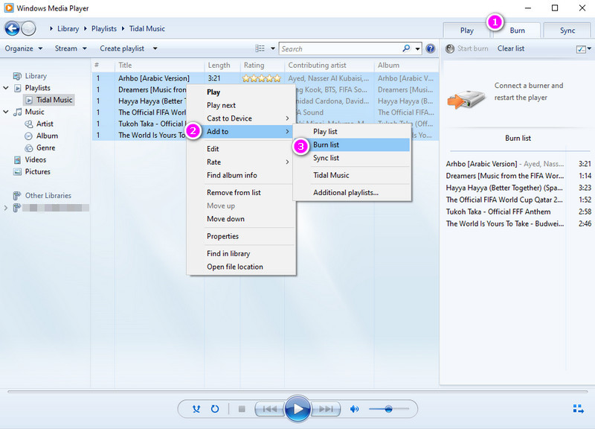Switch to the Burn tab

point(517,31)
